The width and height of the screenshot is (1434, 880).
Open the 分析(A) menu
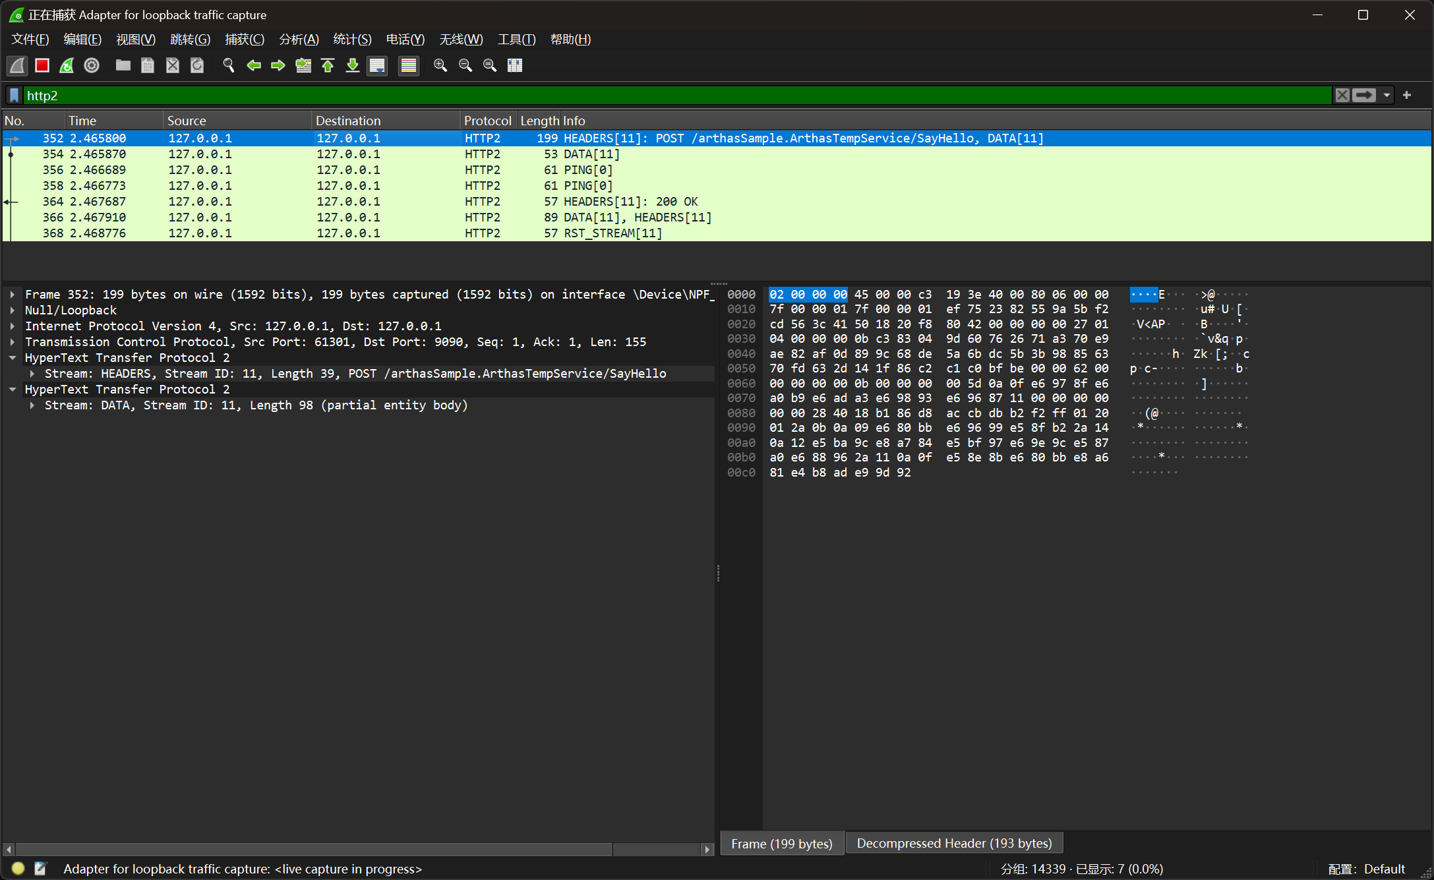[299, 40]
